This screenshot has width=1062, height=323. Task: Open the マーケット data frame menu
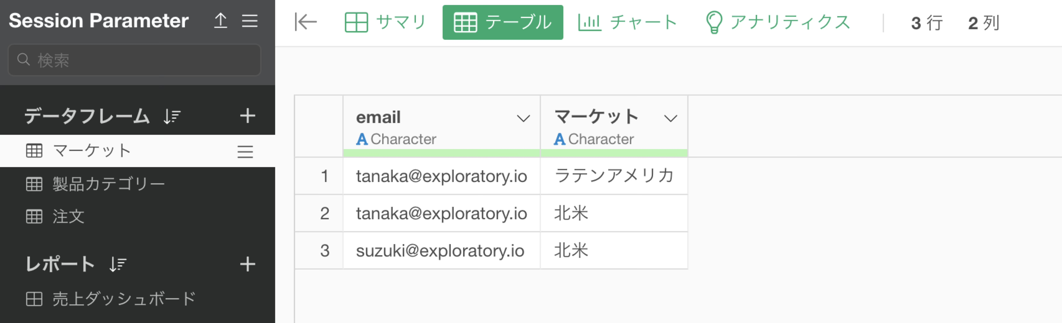click(245, 152)
